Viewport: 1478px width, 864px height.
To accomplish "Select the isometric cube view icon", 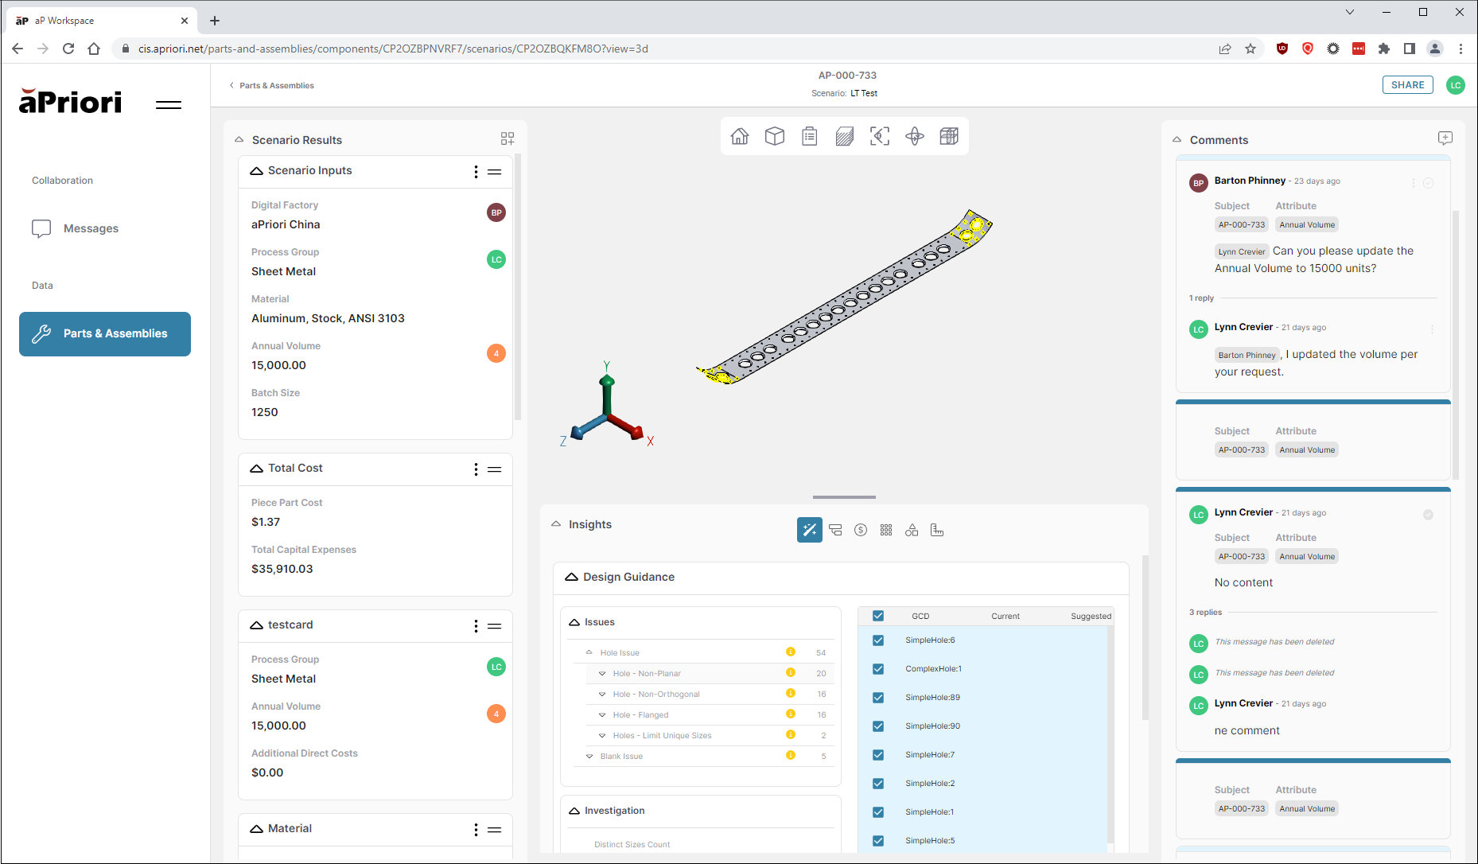I will pyautogui.click(x=775, y=136).
